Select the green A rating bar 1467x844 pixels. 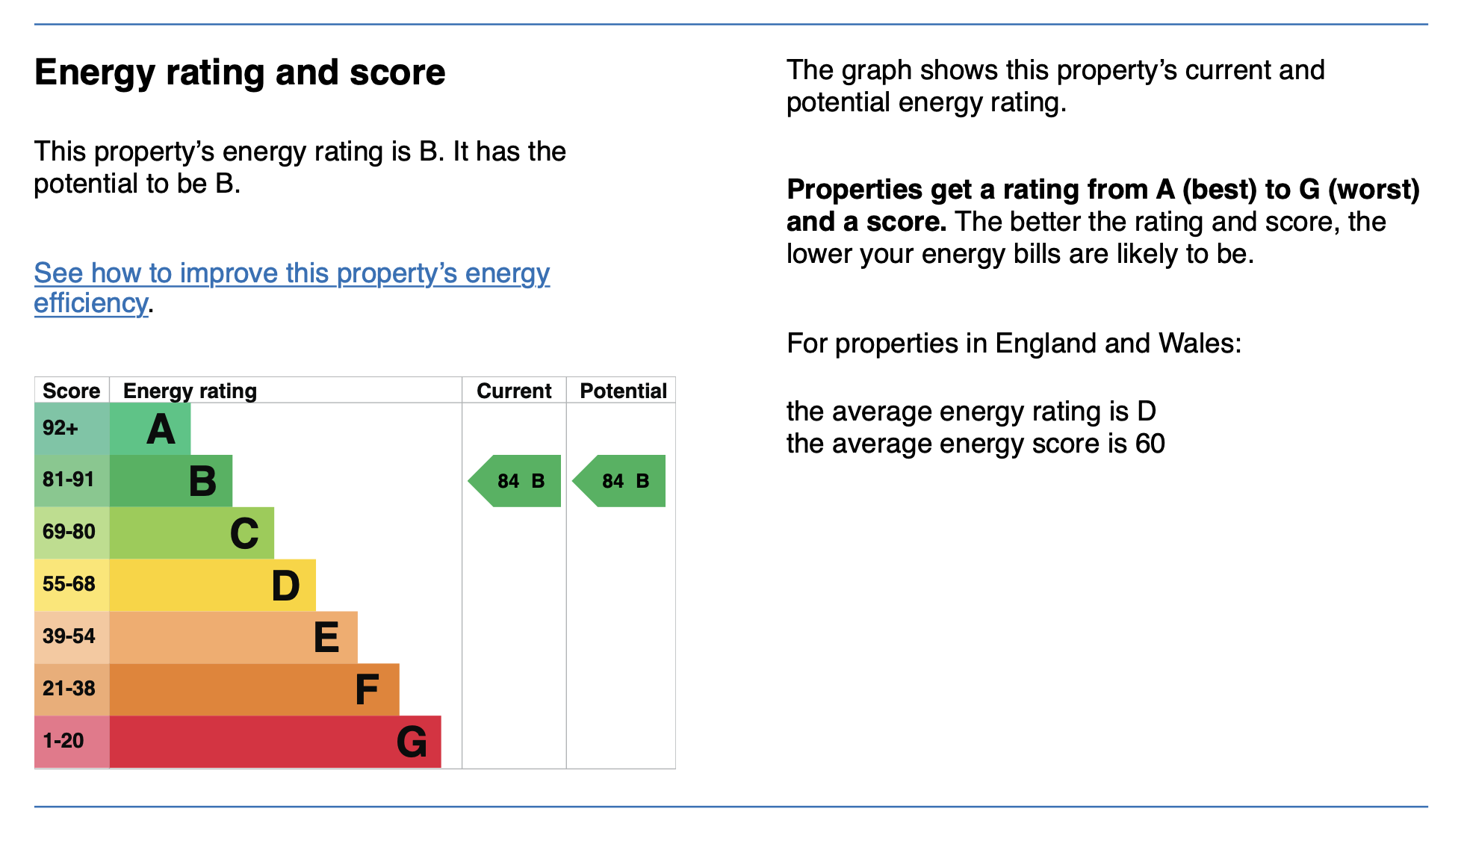150,429
